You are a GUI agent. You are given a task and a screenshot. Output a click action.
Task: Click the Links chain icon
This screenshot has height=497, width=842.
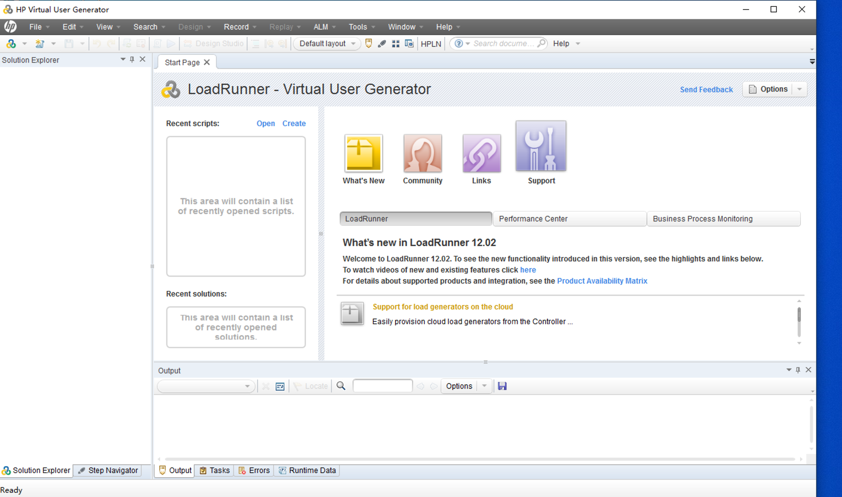click(x=482, y=153)
